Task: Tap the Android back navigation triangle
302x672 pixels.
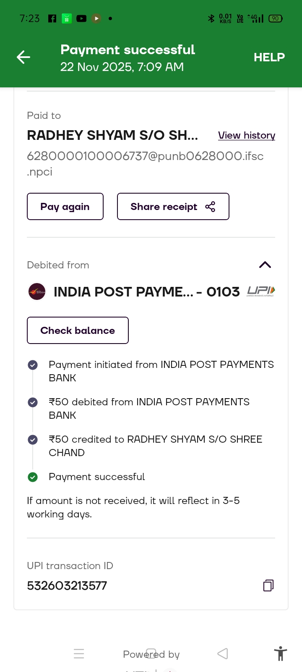Action: pyautogui.click(x=223, y=654)
